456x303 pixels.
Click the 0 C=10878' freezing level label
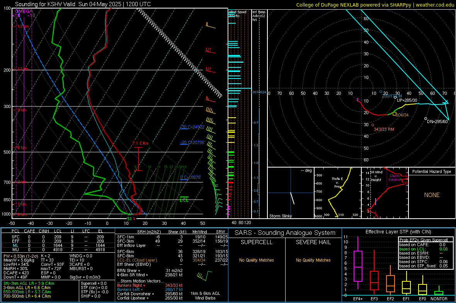coord(191,177)
